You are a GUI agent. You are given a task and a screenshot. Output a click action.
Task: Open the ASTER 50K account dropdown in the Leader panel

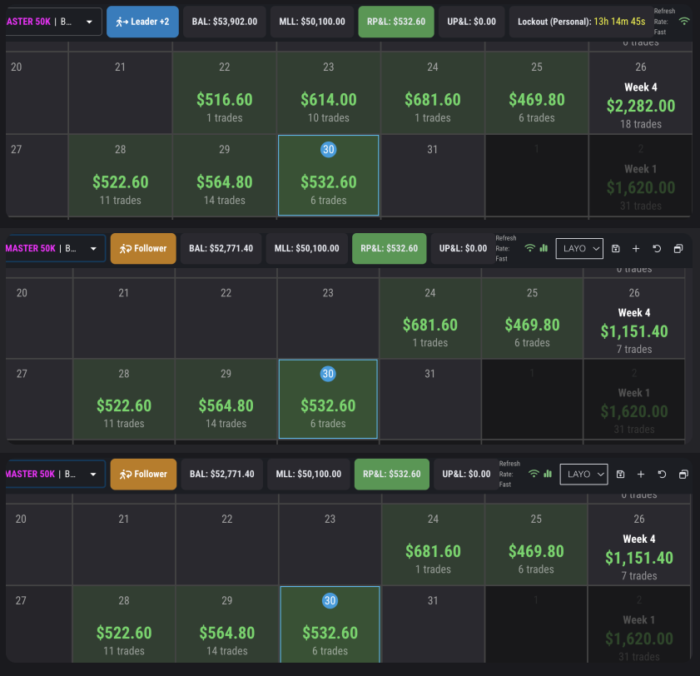[x=53, y=22]
